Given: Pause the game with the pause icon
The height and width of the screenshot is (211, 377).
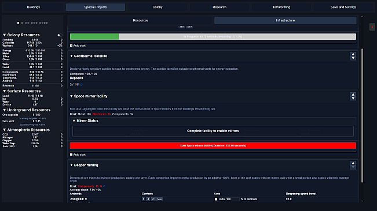Looking at the screenshot, I should pyautogui.click(x=18, y=23).
